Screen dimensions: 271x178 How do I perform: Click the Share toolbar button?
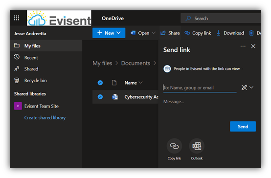pyautogui.click(x=170, y=33)
